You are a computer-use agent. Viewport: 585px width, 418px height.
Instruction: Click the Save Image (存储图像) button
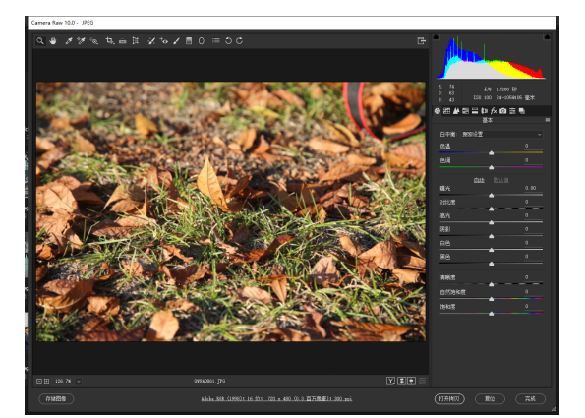click(56, 399)
